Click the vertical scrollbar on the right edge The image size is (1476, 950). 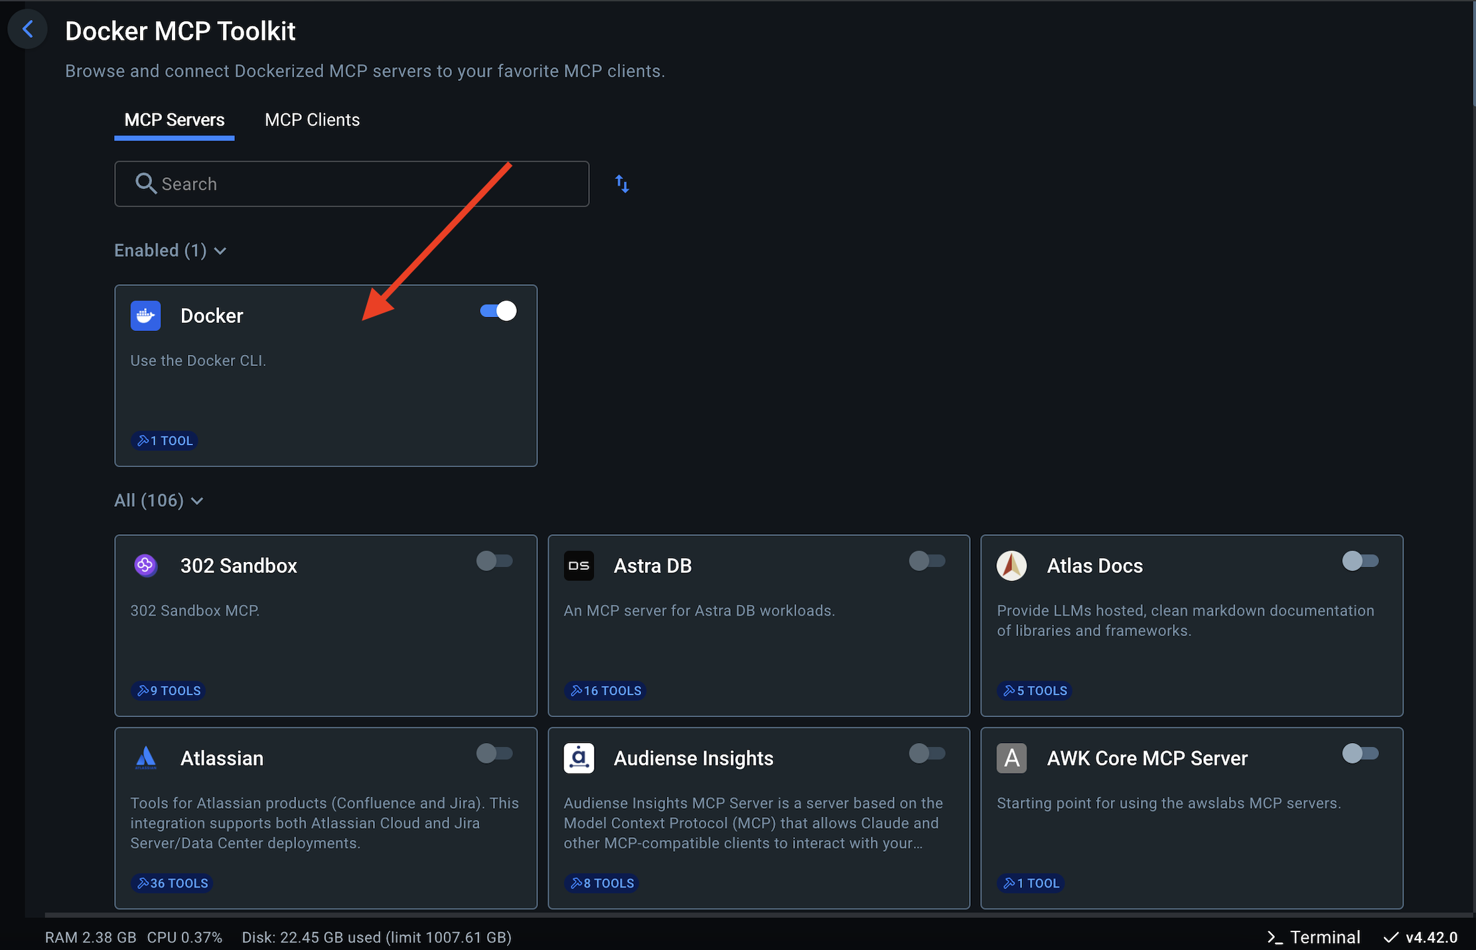click(x=1473, y=53)
